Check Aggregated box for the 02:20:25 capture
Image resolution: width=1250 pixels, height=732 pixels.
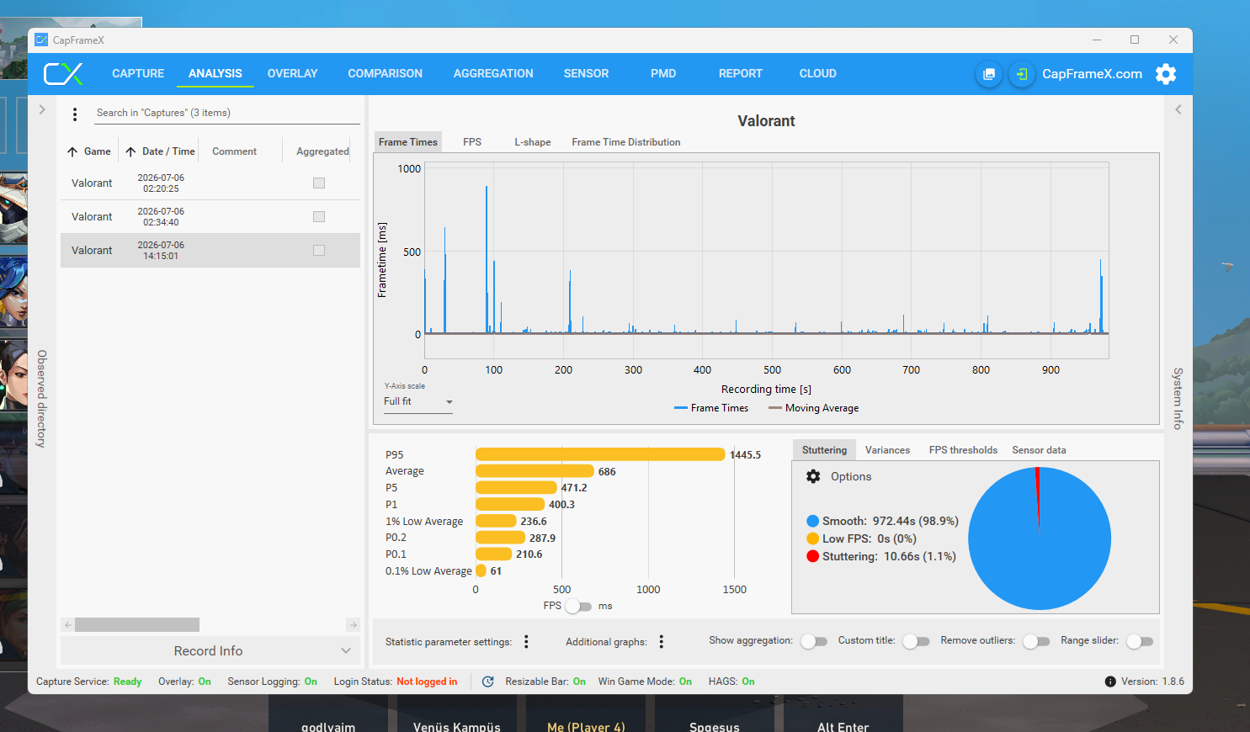319,183
